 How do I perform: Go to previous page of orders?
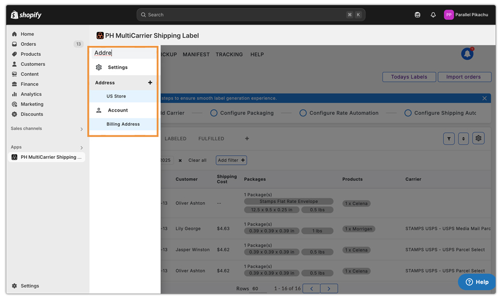point(312,288)
